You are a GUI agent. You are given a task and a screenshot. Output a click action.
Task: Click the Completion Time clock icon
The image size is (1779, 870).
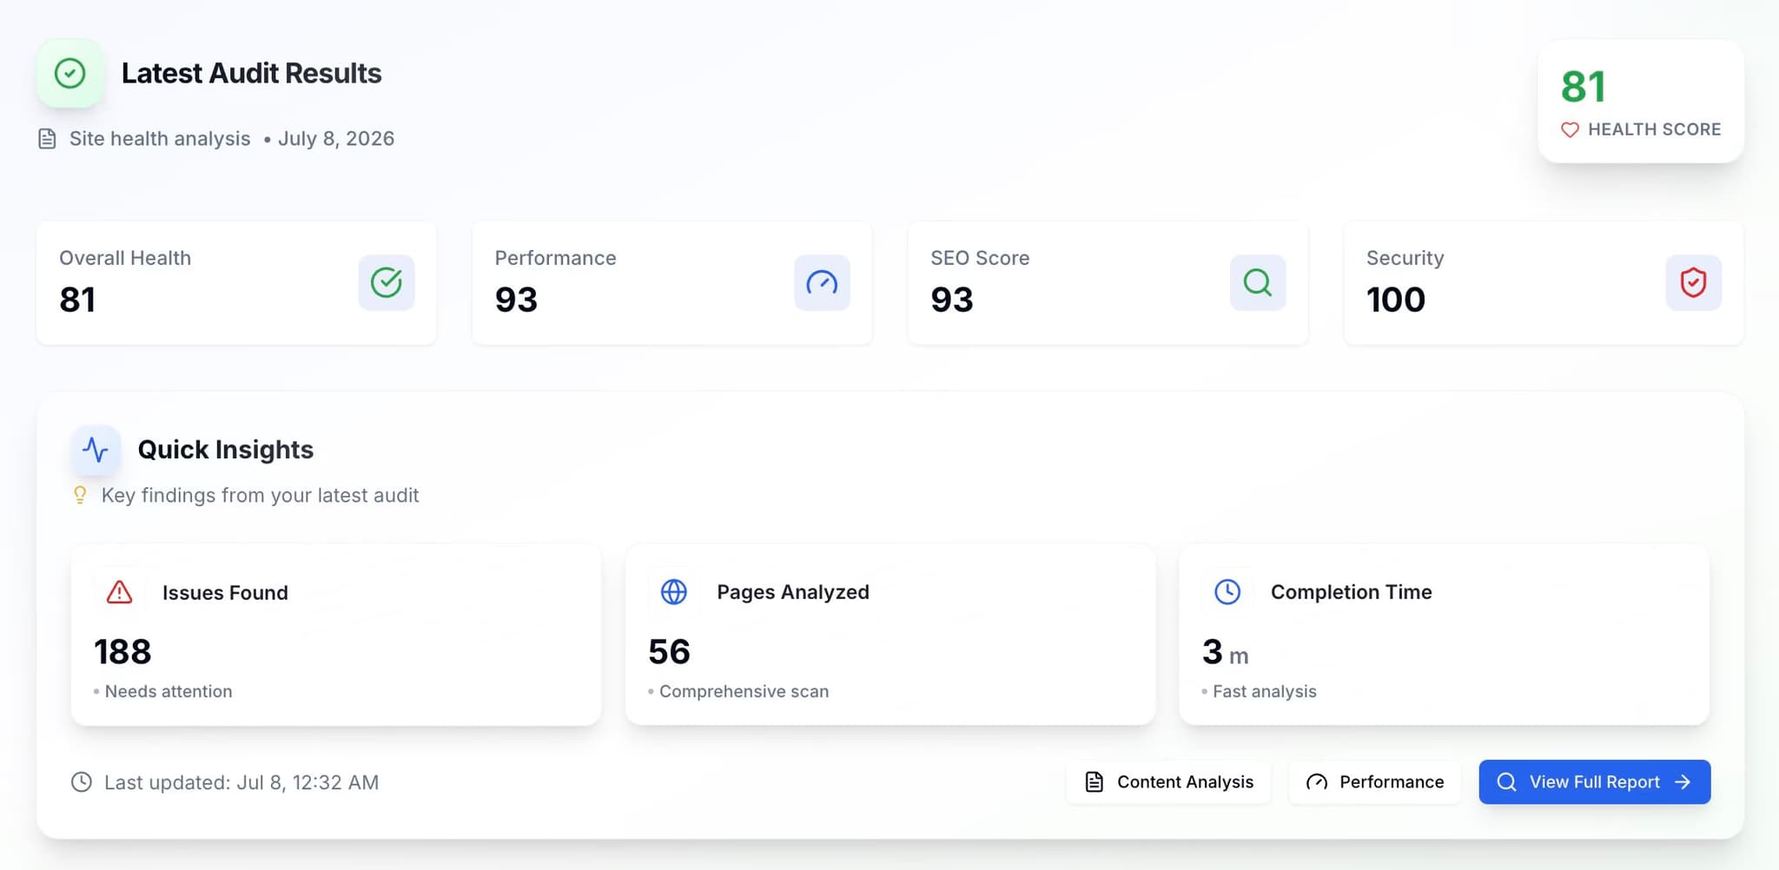(x=1227, y=591)
